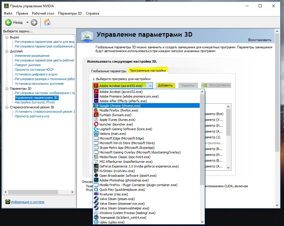The width and height of the screenshot is (284, 226).
Task: Open Просмотр рейтинга игр task
Action: 32,116
